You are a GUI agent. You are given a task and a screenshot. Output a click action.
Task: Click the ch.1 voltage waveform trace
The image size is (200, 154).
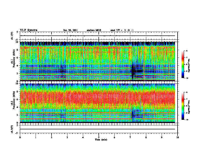click(x=97, y=36)
